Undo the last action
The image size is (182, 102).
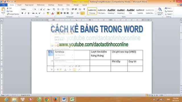coord(8,1)
